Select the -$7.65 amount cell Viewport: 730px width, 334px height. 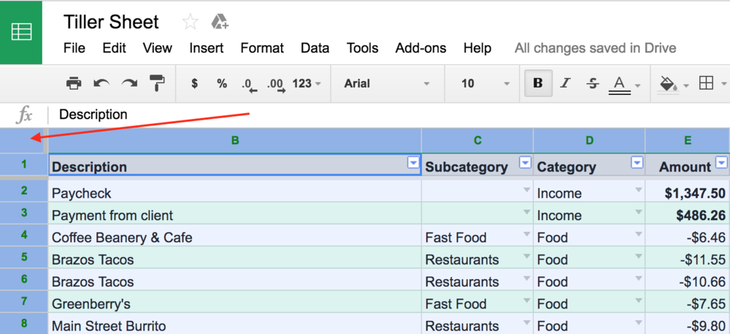[x=688, y=302]
